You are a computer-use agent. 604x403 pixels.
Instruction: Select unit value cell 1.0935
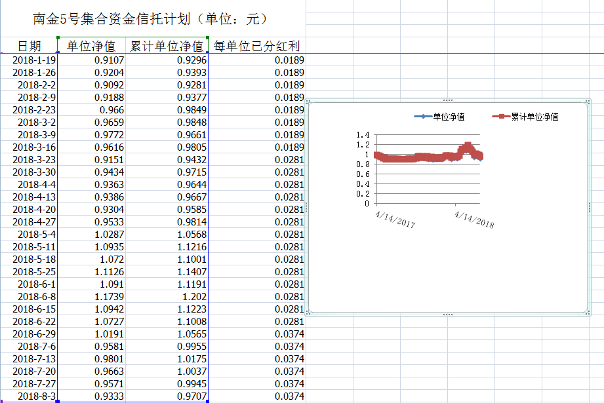pyautogui.click(x=91, y=247)
